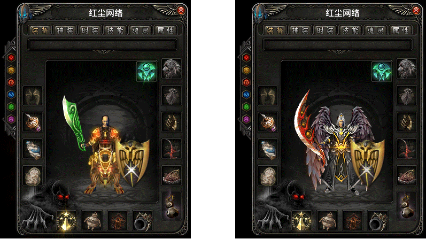Viewport: 426px width, 239px height.
Task: Select red scythe weapon slot in the left panel
Action: 172,149
